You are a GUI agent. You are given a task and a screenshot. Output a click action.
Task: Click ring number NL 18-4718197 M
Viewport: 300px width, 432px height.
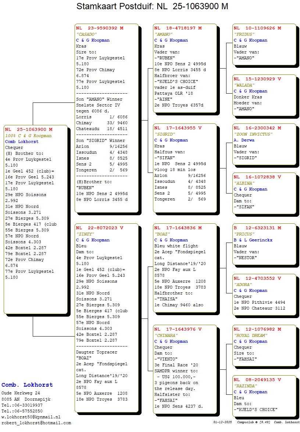(178, 28)
